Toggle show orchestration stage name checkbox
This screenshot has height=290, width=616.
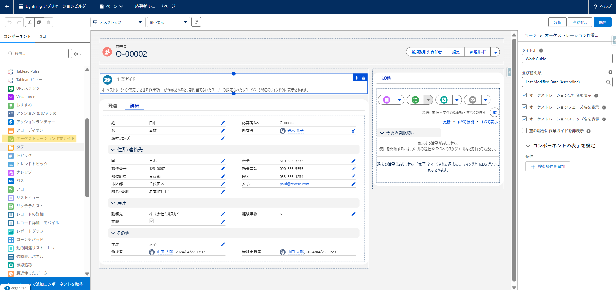click(x=525, y=107)
